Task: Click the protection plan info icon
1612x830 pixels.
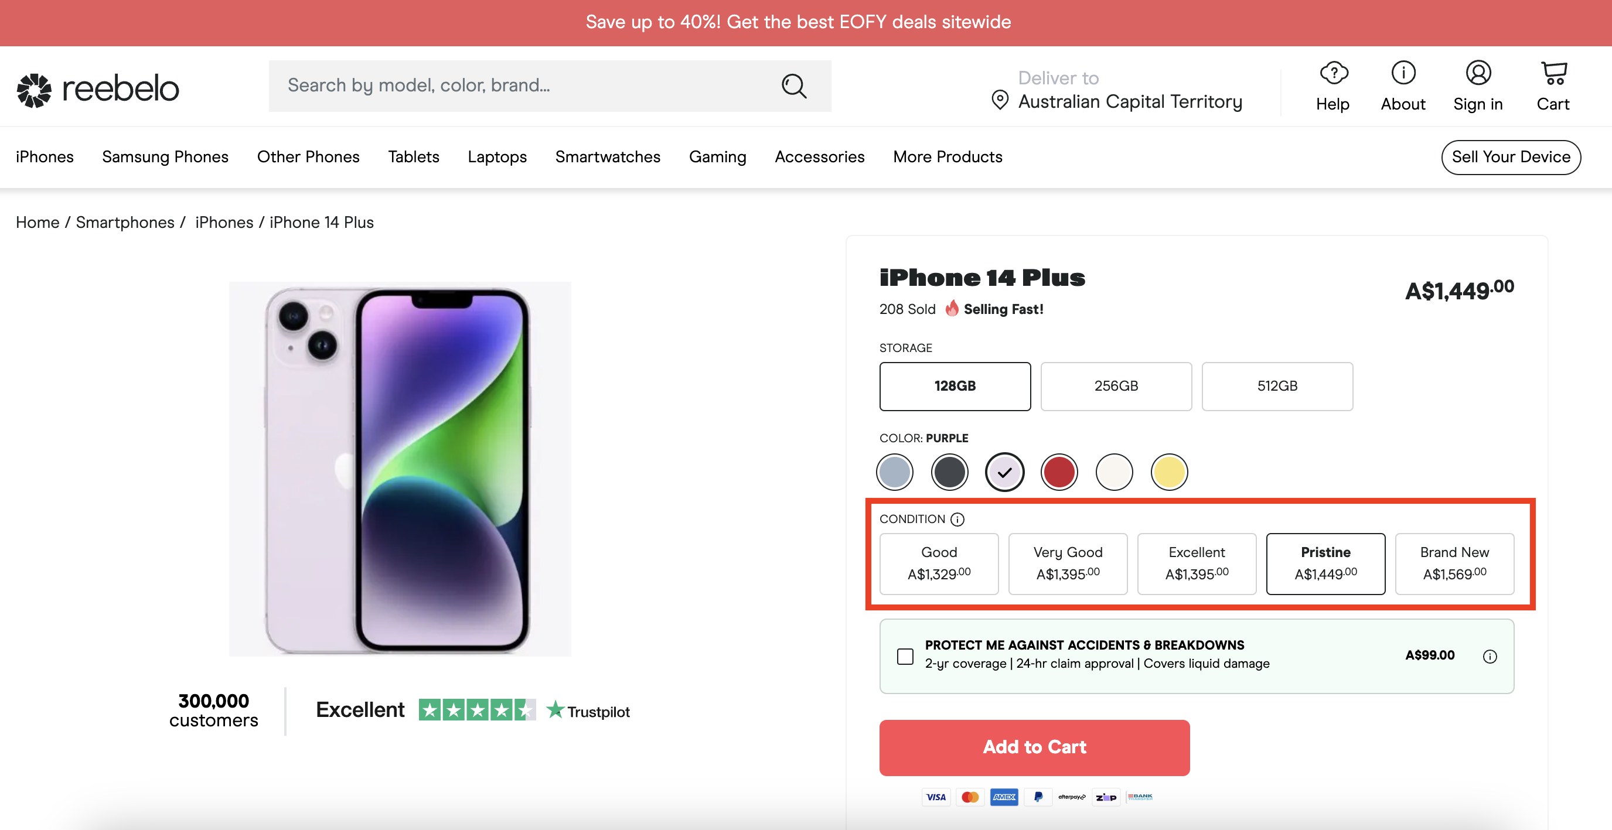Action: pos(1490,656)
